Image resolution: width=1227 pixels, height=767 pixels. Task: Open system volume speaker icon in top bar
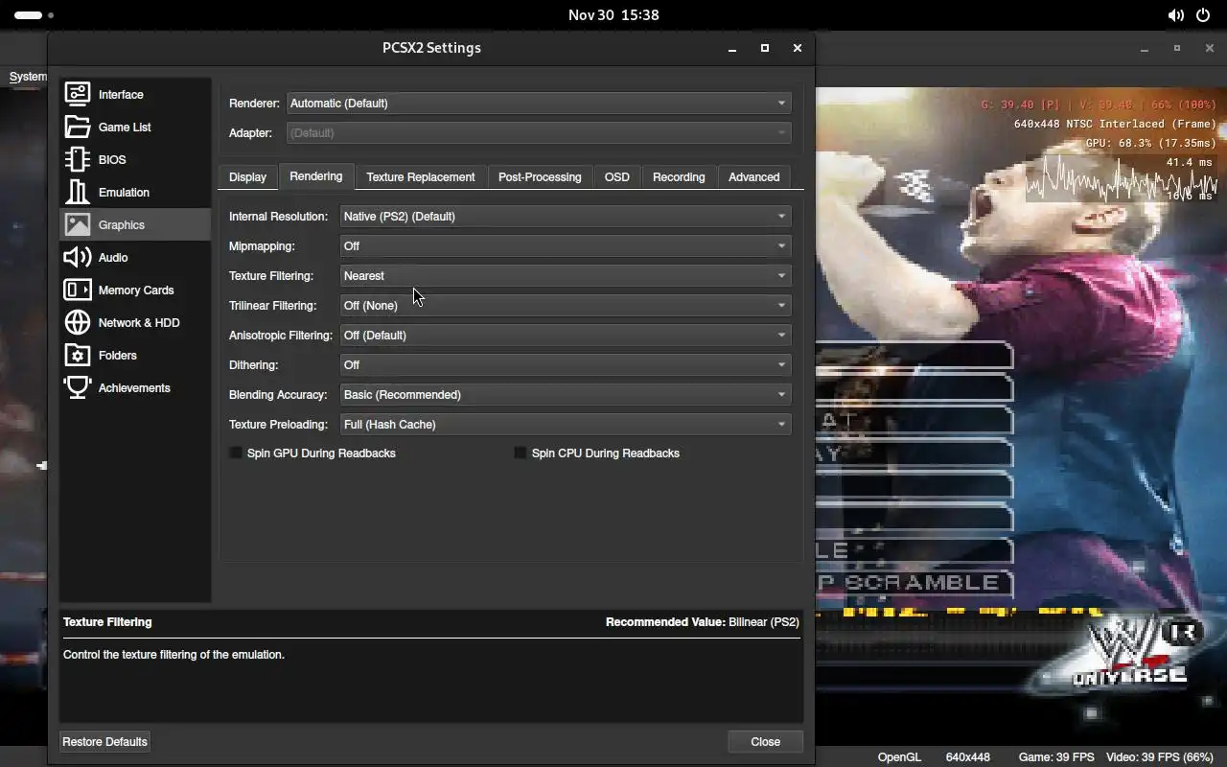(x=1175, y=15)
